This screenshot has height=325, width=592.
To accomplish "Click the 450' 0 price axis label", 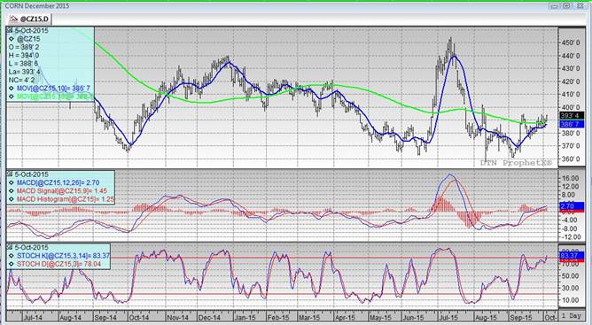I will coord(571,43).
